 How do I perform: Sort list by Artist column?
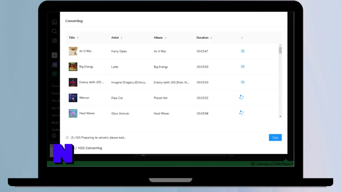tap(122, 38)
